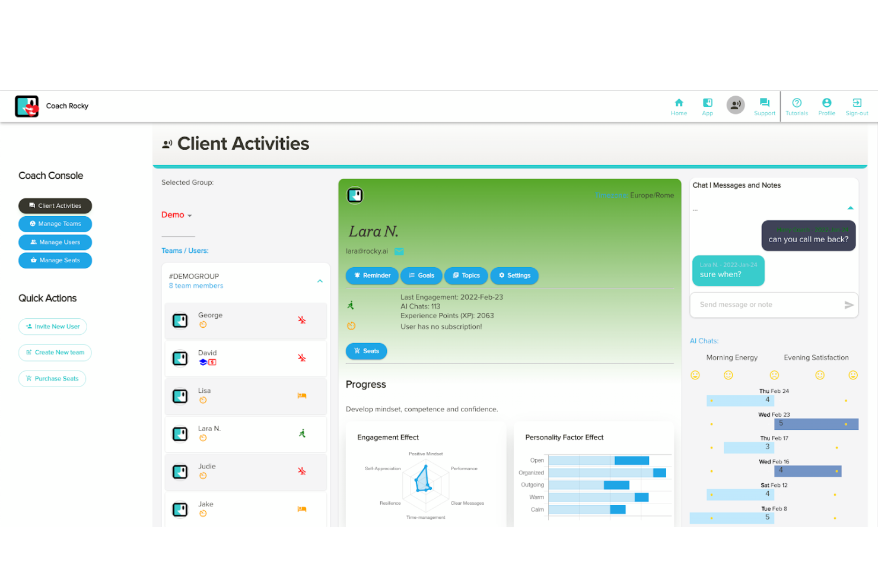Screen dimensions: 878x586
Task: Open the Profile icon
Action: (826, 106)
